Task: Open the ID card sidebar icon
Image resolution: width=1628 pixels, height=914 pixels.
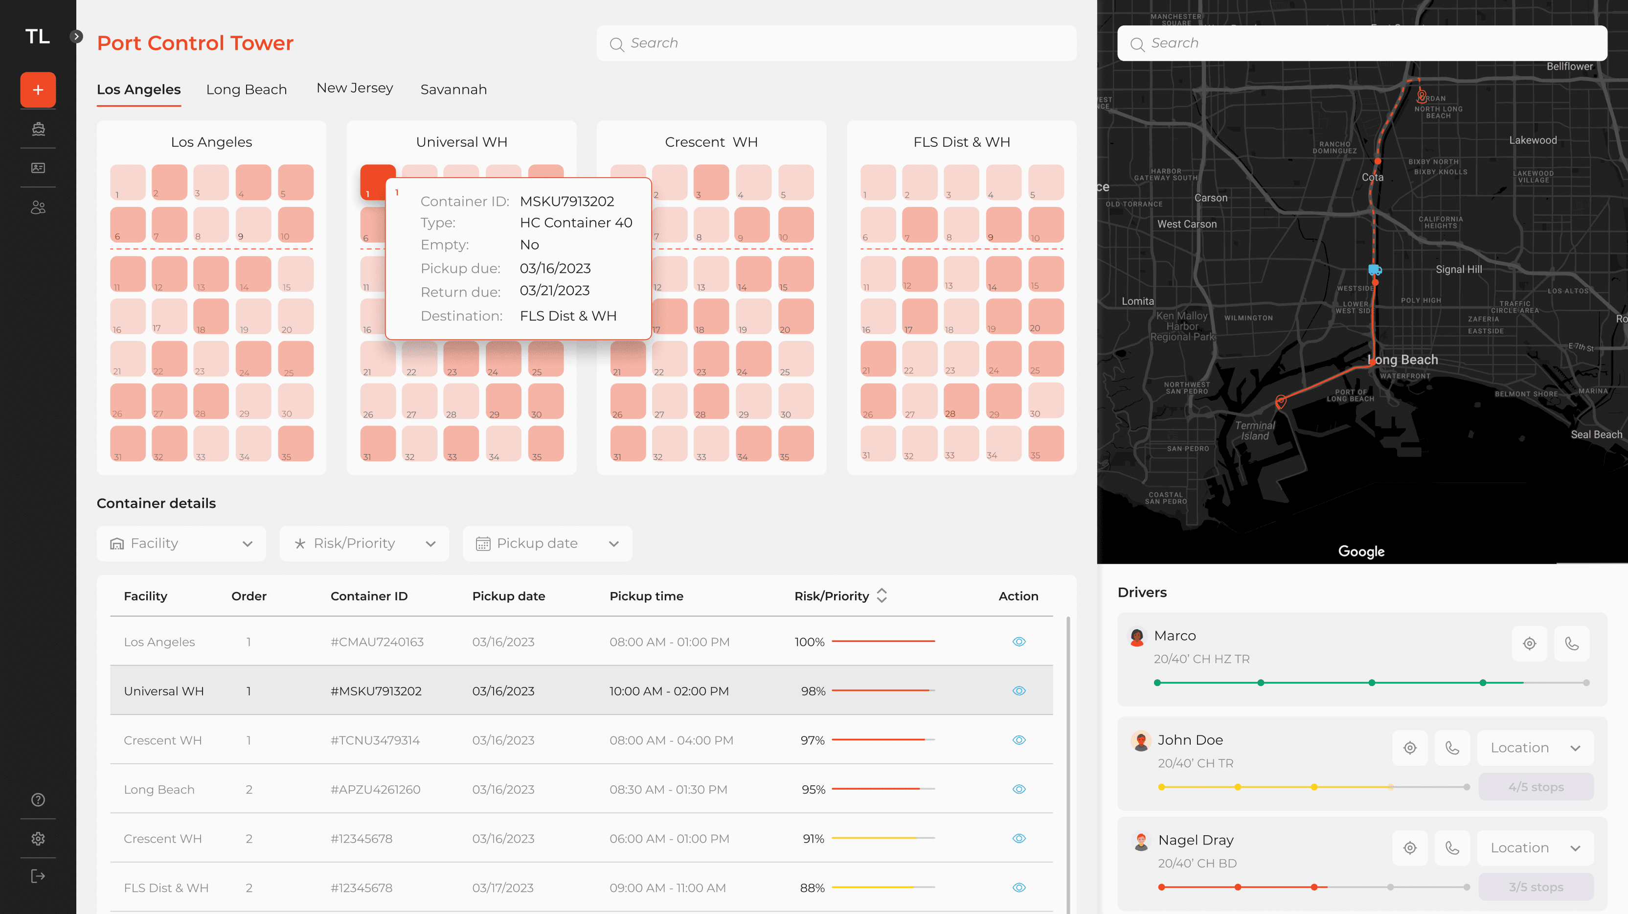Action: [38, 168]
